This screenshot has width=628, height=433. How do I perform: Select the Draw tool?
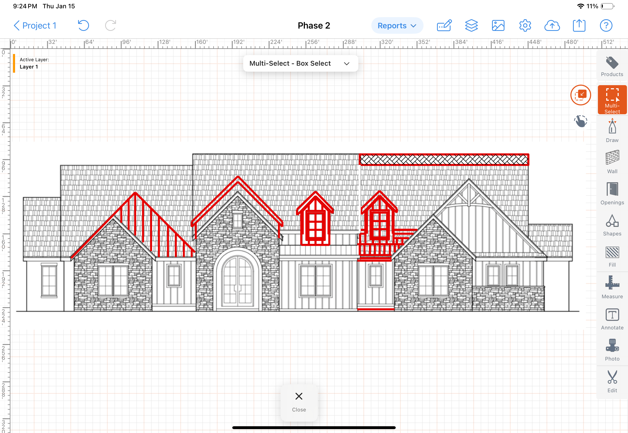[x=612, y=131]
